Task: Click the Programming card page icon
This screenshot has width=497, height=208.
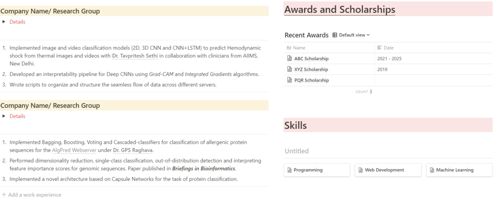Action: point(289,170)
